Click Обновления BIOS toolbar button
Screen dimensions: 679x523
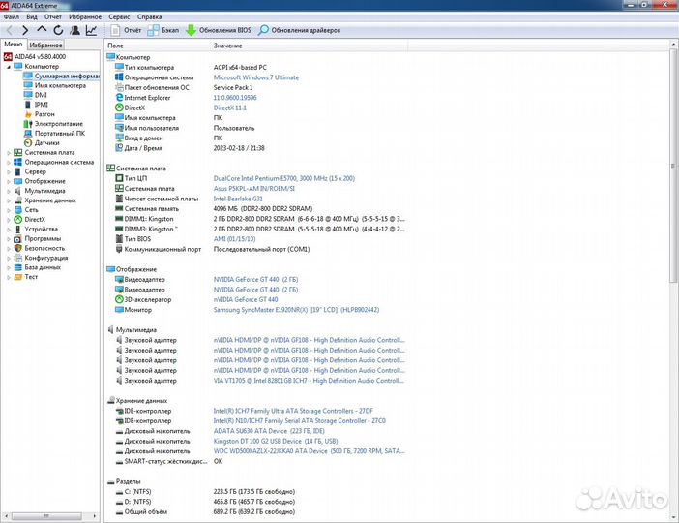(x=219, y=30)
